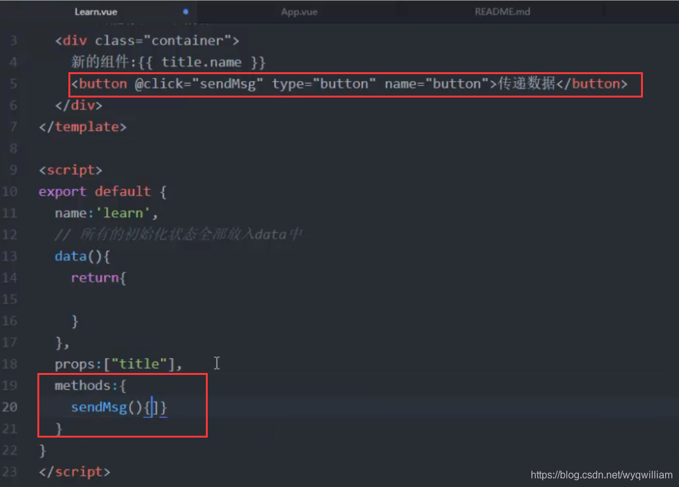Click the data(){ line
This screenshot has width=679, height=487.
82,256
